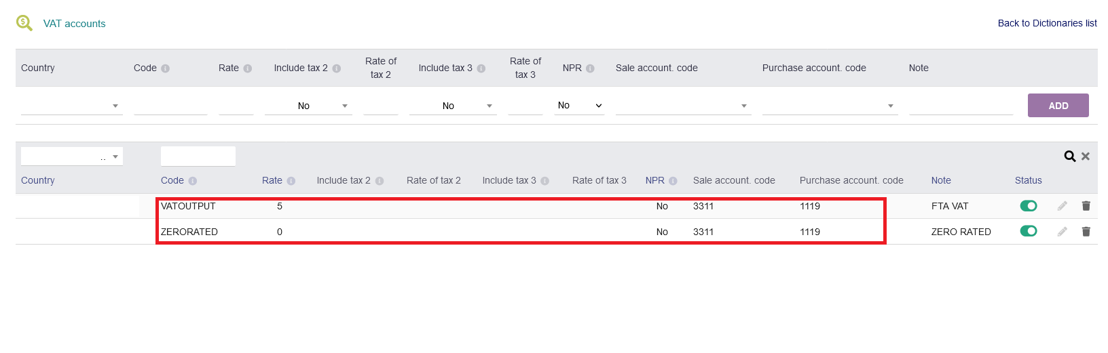Sort table by Status column header
This screenshot has height=353, width=1108.
click(1028, 180)
